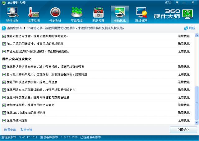Image resolution: width=199 pixels, height=141 pixels.
Task: Open 温度监测 temperature monitor
Action: coord(34,15)
